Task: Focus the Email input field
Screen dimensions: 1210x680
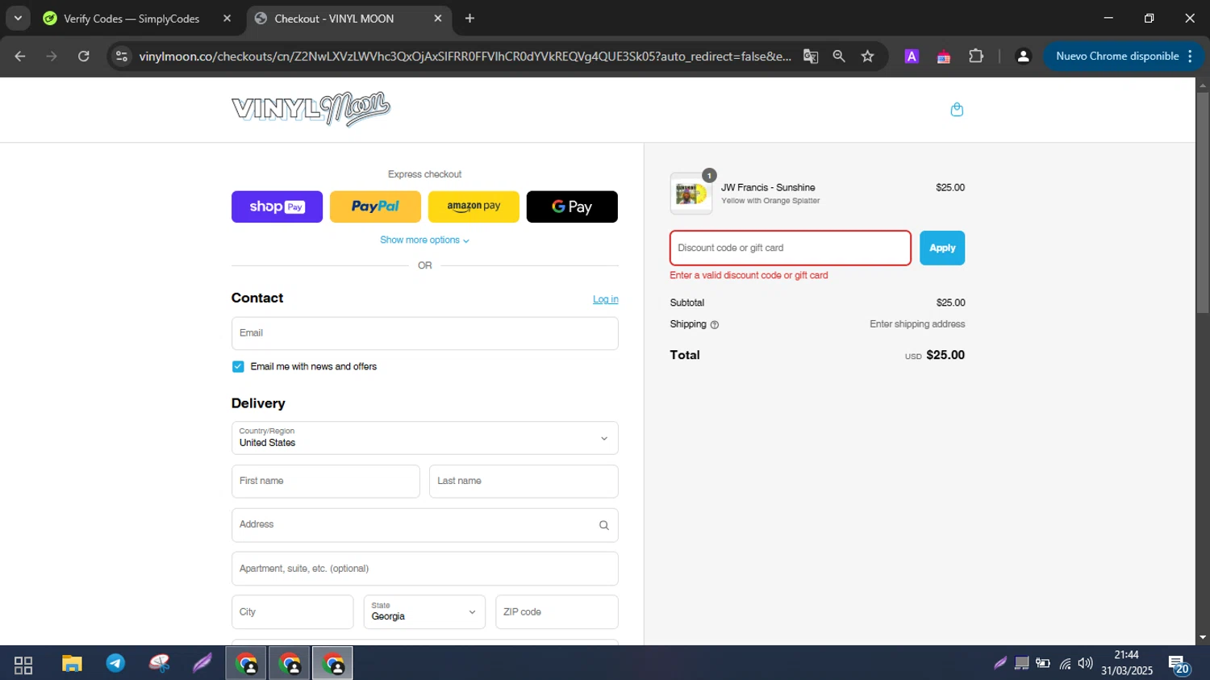Action: point(425,334)
